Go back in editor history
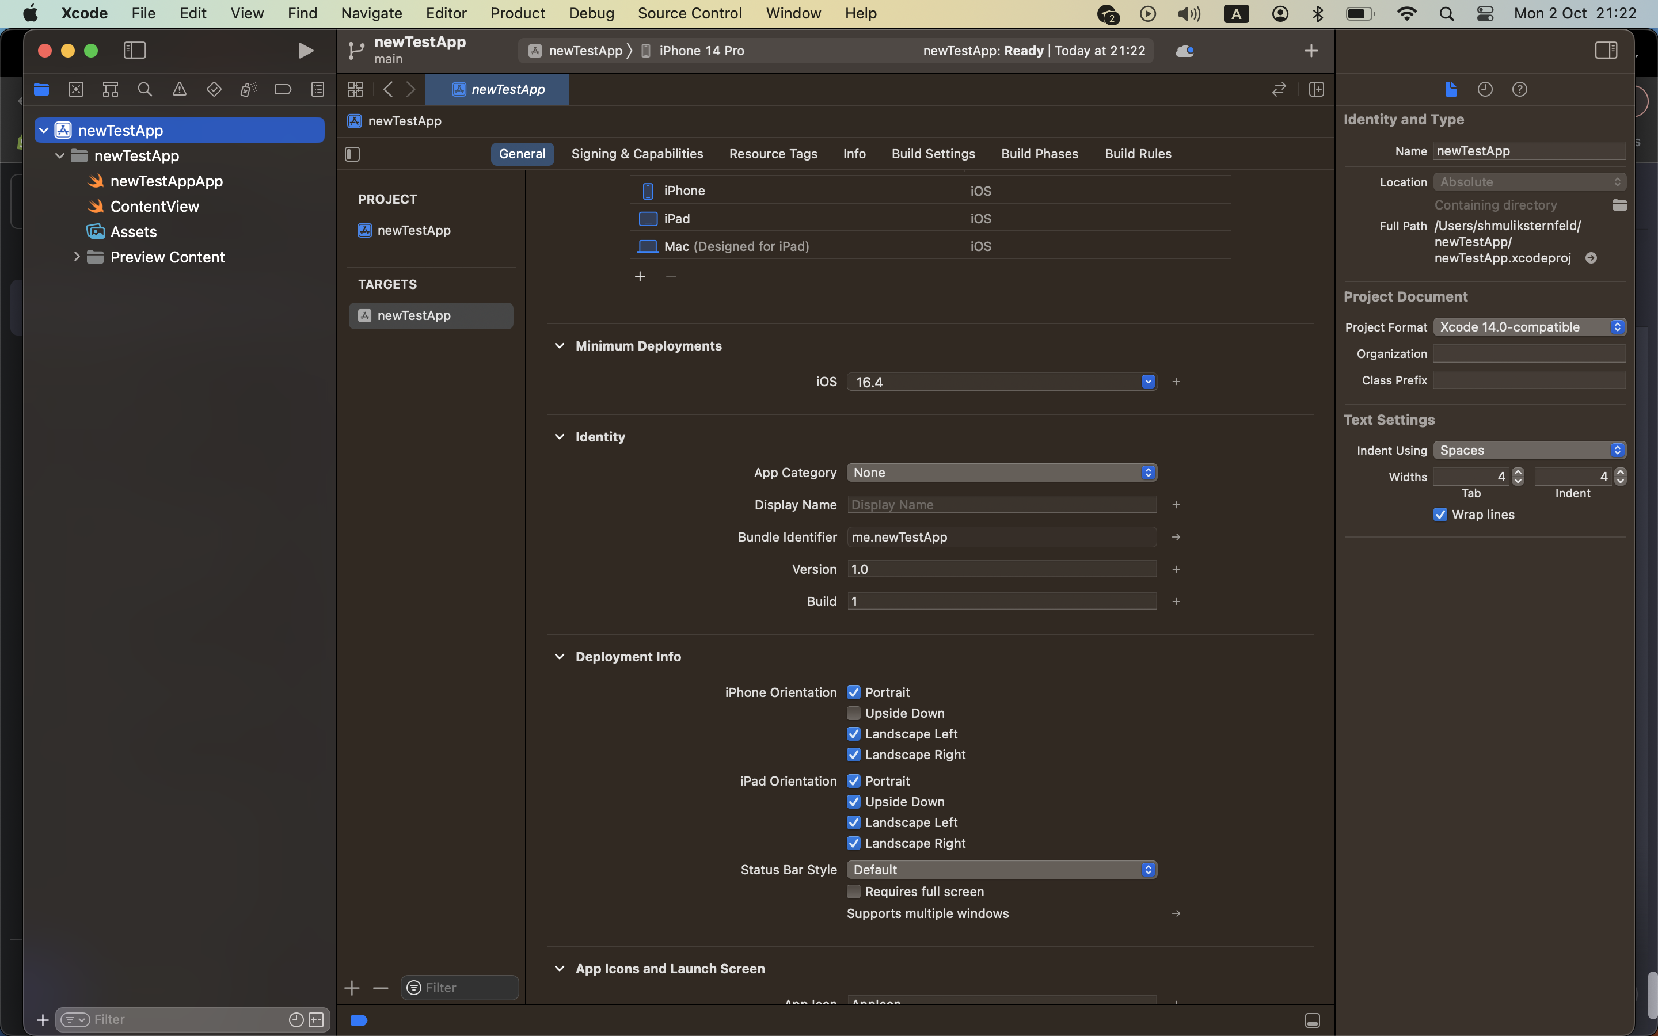The width and height of the screenshot is (1658, 1036). (x=388, y=89)
